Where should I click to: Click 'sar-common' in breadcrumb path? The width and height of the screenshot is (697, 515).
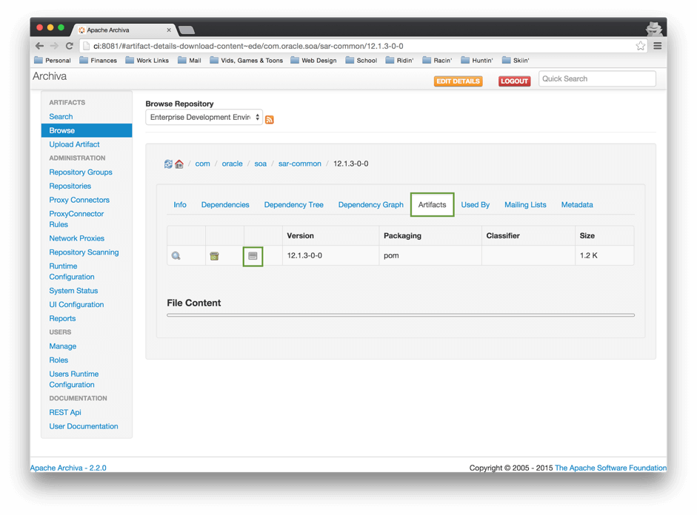tap(299, 164)
